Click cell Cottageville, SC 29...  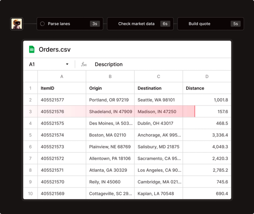coord(110,194)
